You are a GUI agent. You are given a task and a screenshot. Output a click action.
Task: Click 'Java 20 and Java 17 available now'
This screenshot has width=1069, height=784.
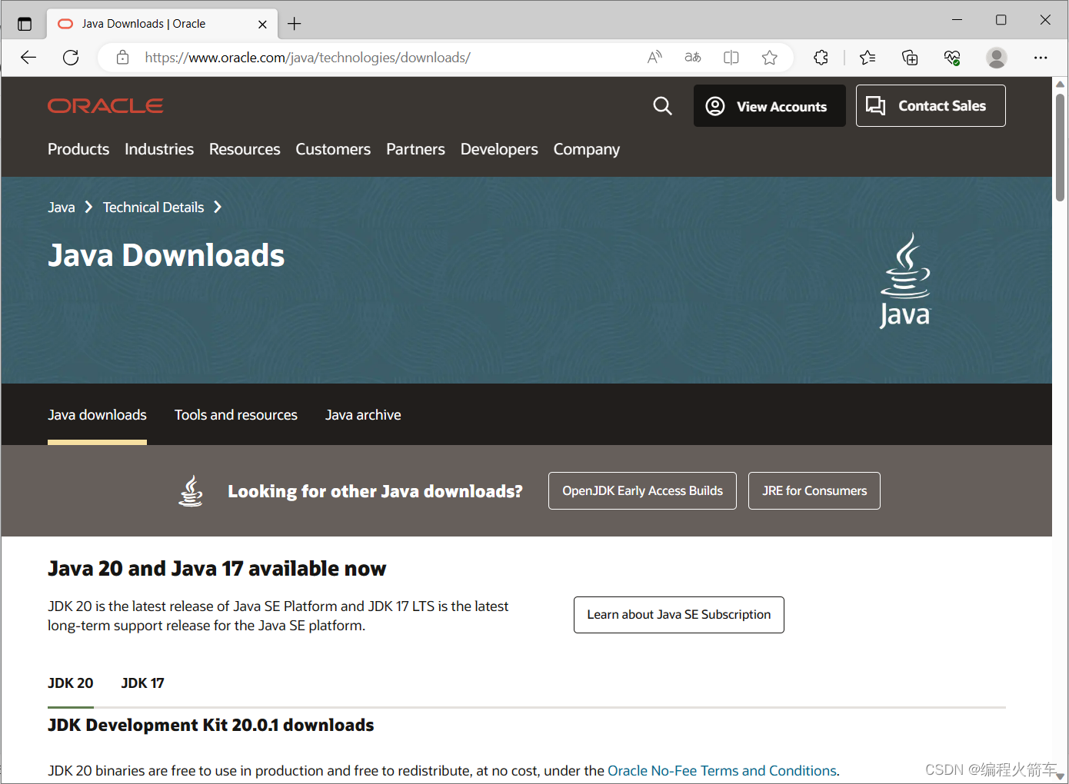tap(217, 569)
